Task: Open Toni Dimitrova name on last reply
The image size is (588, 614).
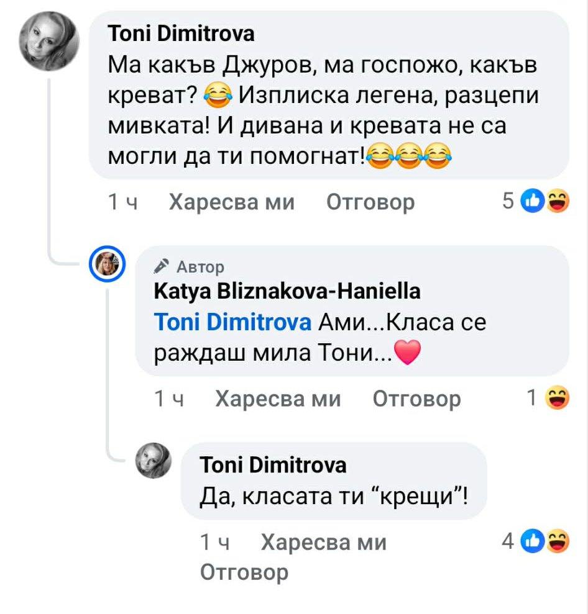Action: pos(273,464)
